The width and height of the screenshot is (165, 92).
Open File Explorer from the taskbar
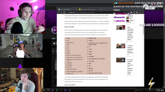[44, 90]
